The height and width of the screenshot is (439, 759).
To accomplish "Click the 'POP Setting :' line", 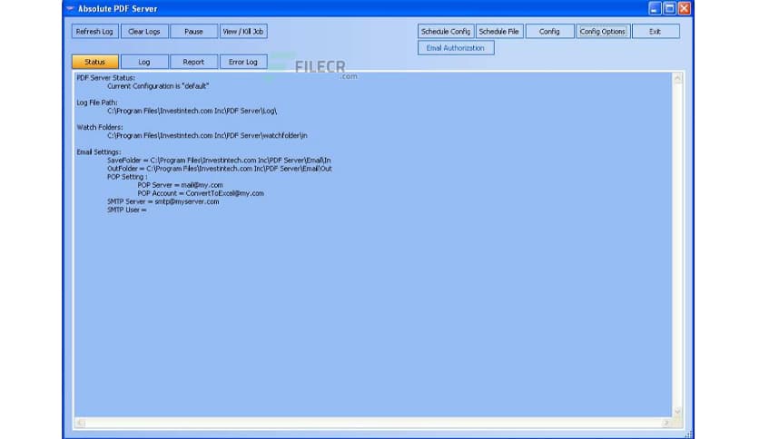I will coord(127,177).
